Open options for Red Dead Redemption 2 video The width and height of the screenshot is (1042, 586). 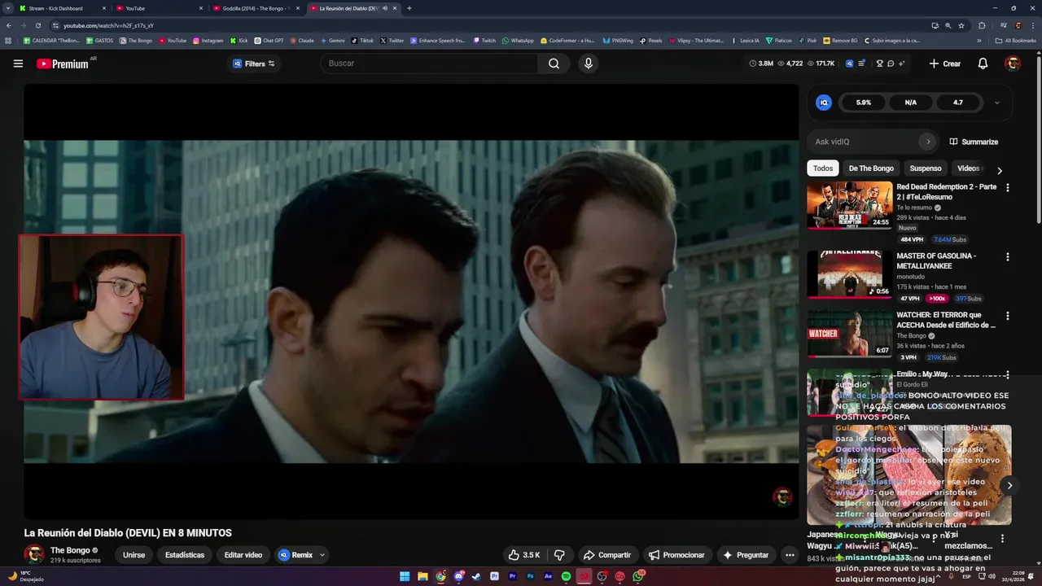pos(1008,188)
